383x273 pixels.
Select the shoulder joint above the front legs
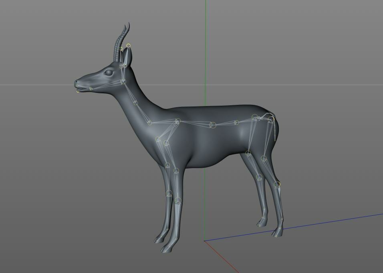coord(177,121)
